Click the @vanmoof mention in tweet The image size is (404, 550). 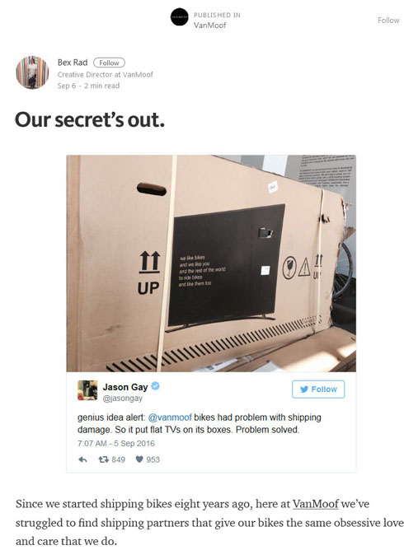[170, 417]
